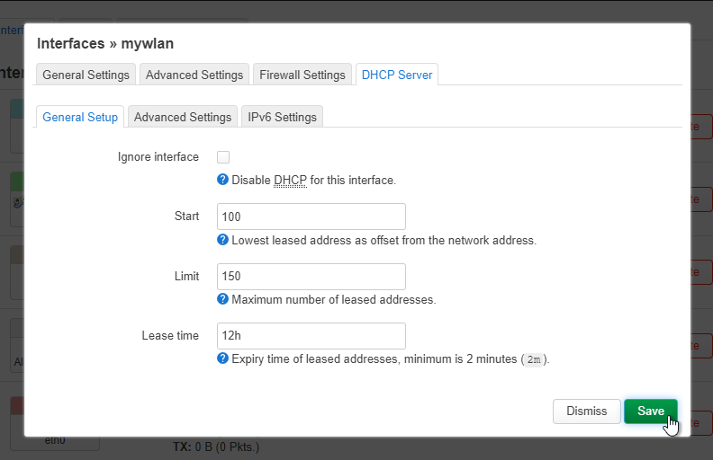The image size is (713, 460).
Task: Save the mywlan interface settings
Action: (x=651, y=411)
